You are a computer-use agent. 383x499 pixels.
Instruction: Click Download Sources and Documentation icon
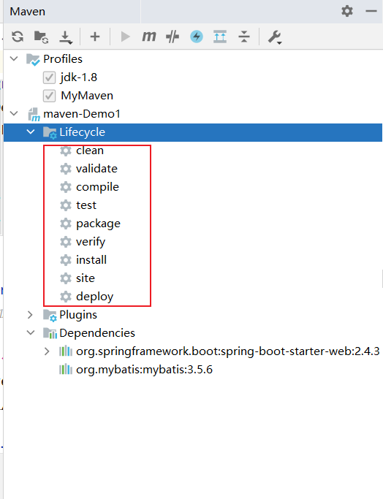[x=66, y=37]
